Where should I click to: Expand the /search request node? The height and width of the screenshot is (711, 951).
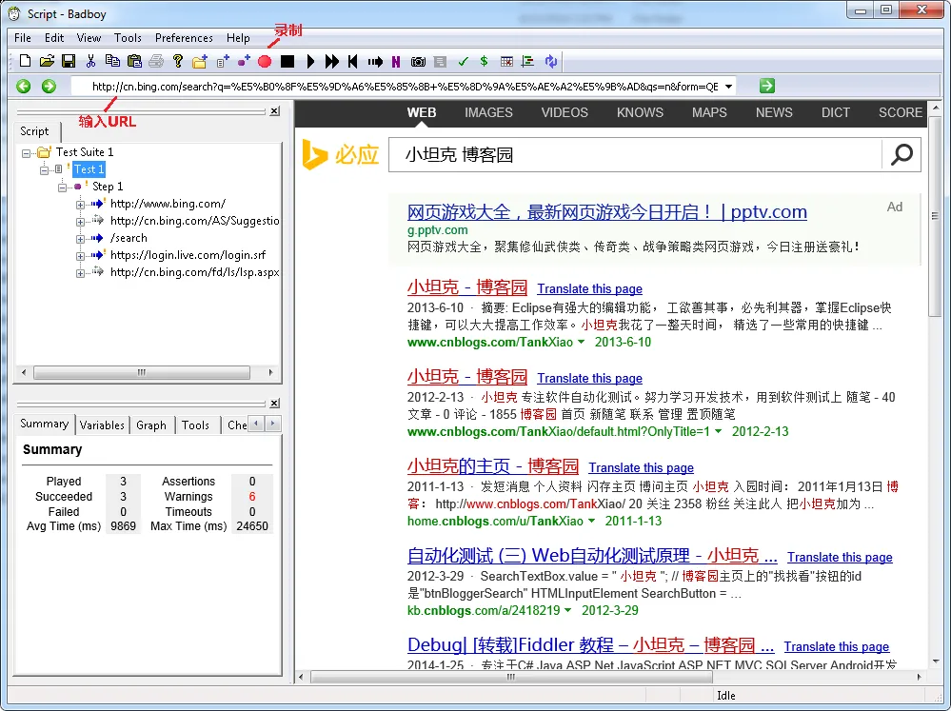point(80,238)
